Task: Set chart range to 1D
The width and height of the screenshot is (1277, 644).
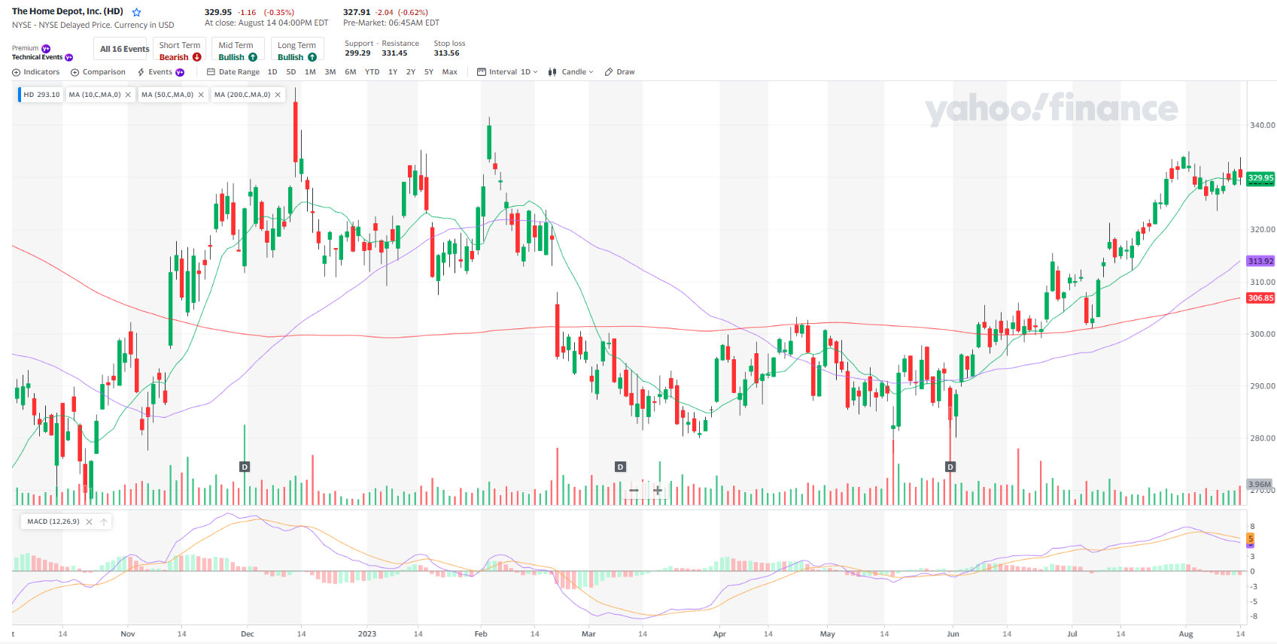Action: pos(272,72)
